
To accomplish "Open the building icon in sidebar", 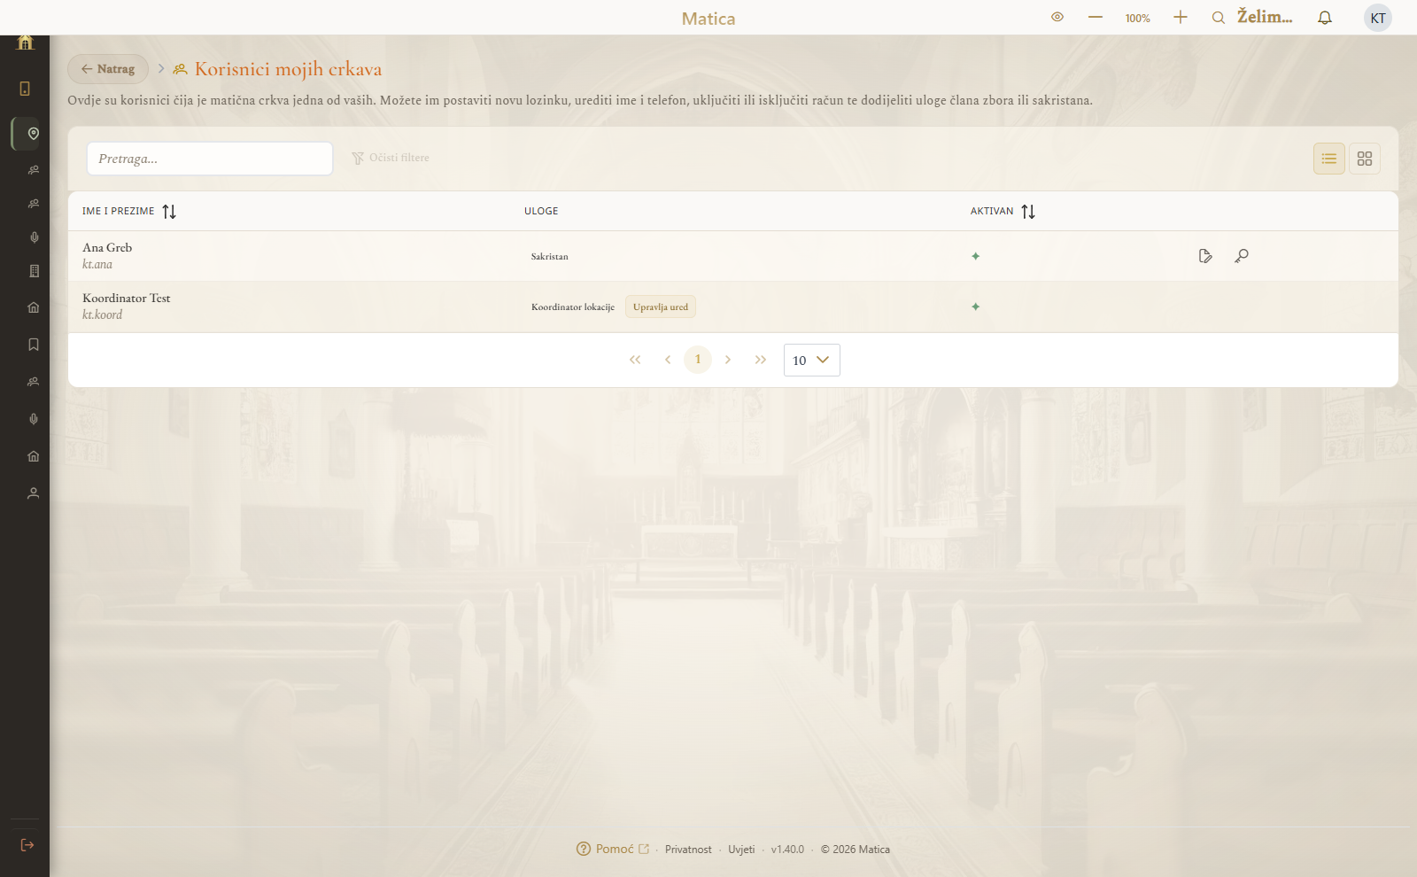I will click(33, 271).
